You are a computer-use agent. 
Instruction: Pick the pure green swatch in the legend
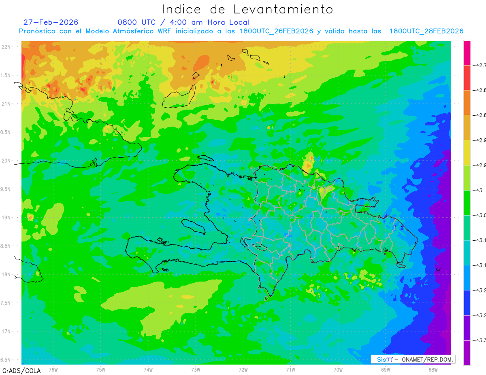[467, 202]
